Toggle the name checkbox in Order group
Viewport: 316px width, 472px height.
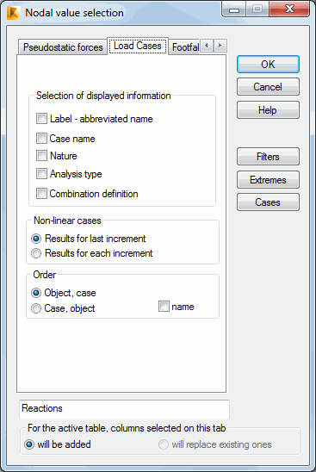click(164, 307)
